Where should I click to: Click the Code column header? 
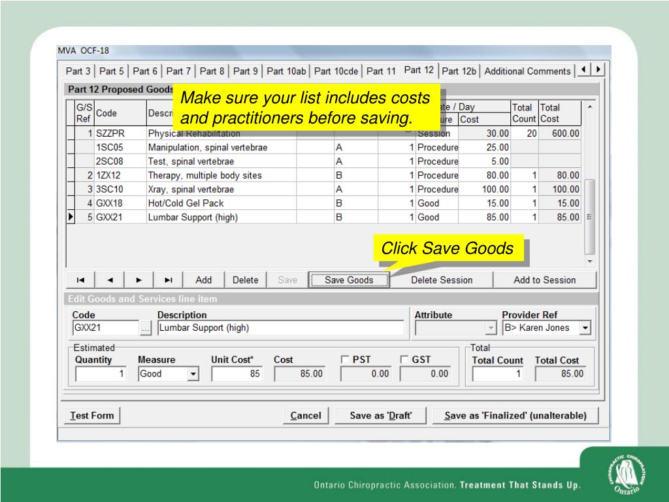coord(120,113)
